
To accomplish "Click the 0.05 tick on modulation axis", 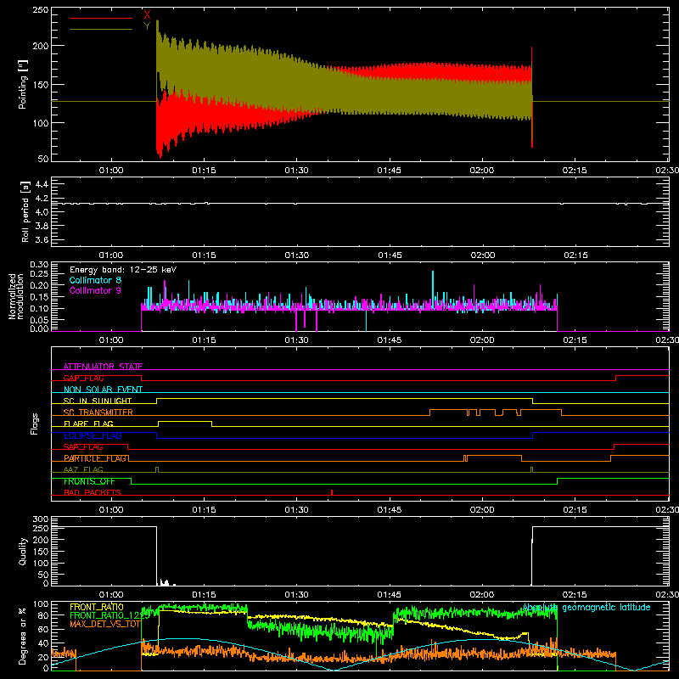I will [39, 320].
